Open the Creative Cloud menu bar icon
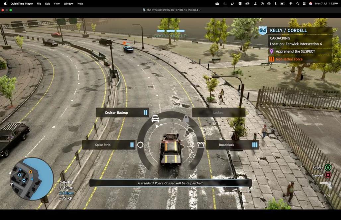341x220 pixels. coord(247,3)
